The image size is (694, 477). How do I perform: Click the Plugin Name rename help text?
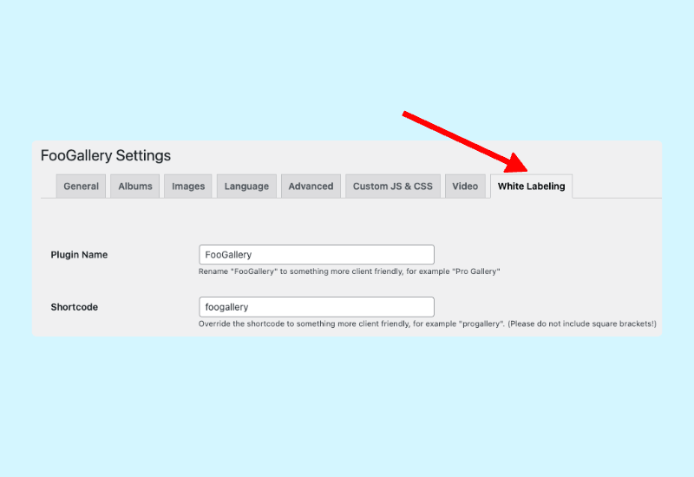350,271
